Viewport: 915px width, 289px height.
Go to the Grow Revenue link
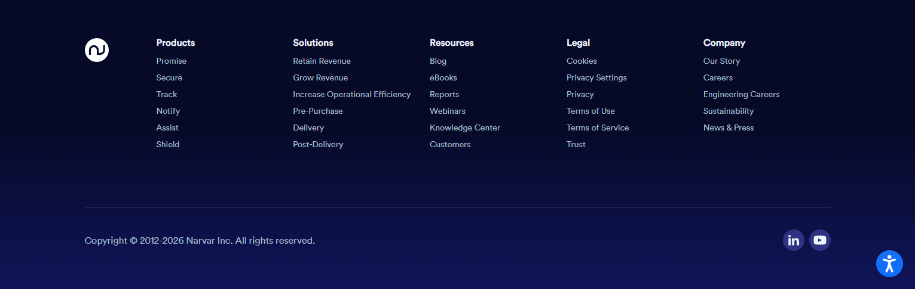(320, 77)
